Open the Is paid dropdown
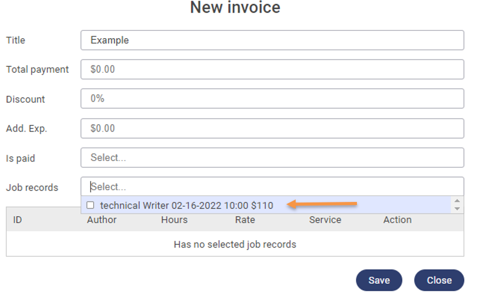 272,157
